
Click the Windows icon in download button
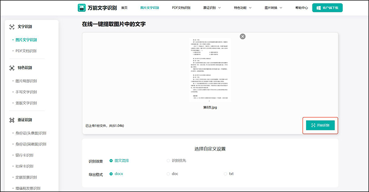(319, 8)
